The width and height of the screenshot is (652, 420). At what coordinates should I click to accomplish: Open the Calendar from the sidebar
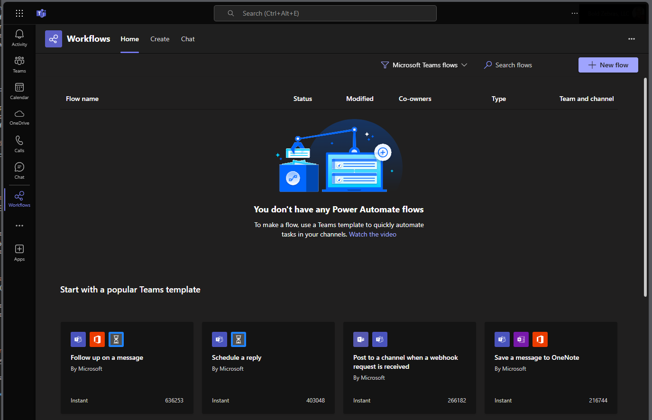click(19, 91)
